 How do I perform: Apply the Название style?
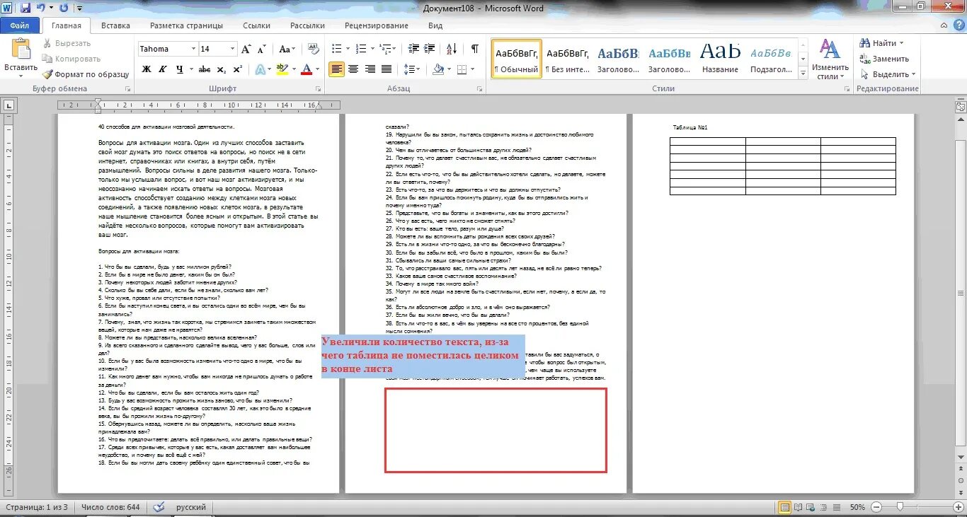pos(721,59)
